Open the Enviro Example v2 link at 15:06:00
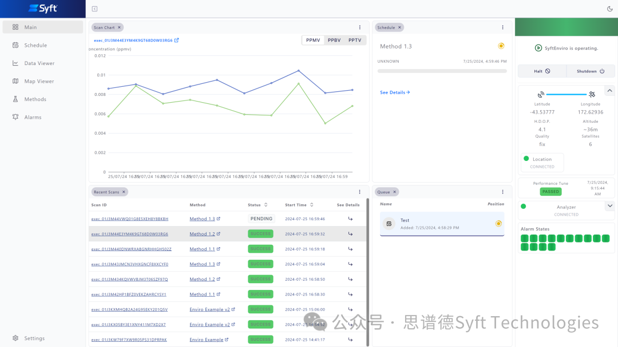 (x=212, y=309)
